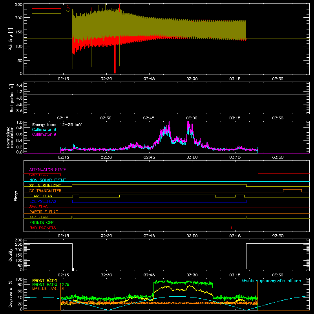Click the "FLARE_FLAG" flag label
314x314 pixels.
[x=41, y=196]
